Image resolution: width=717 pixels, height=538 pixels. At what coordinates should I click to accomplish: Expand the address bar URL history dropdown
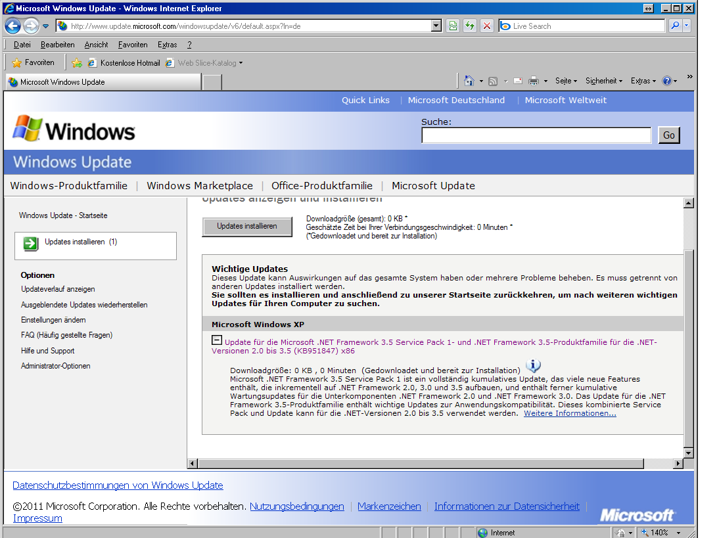[436, 26]
